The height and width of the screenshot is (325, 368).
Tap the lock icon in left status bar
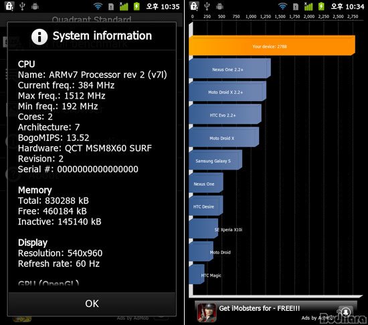pos(9,6)
